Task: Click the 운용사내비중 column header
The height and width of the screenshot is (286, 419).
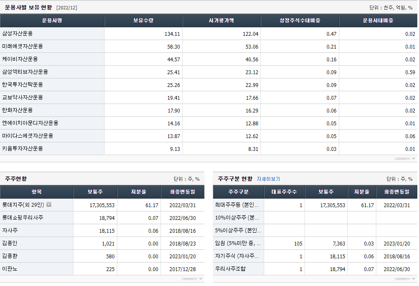Action: coord(378,20)
